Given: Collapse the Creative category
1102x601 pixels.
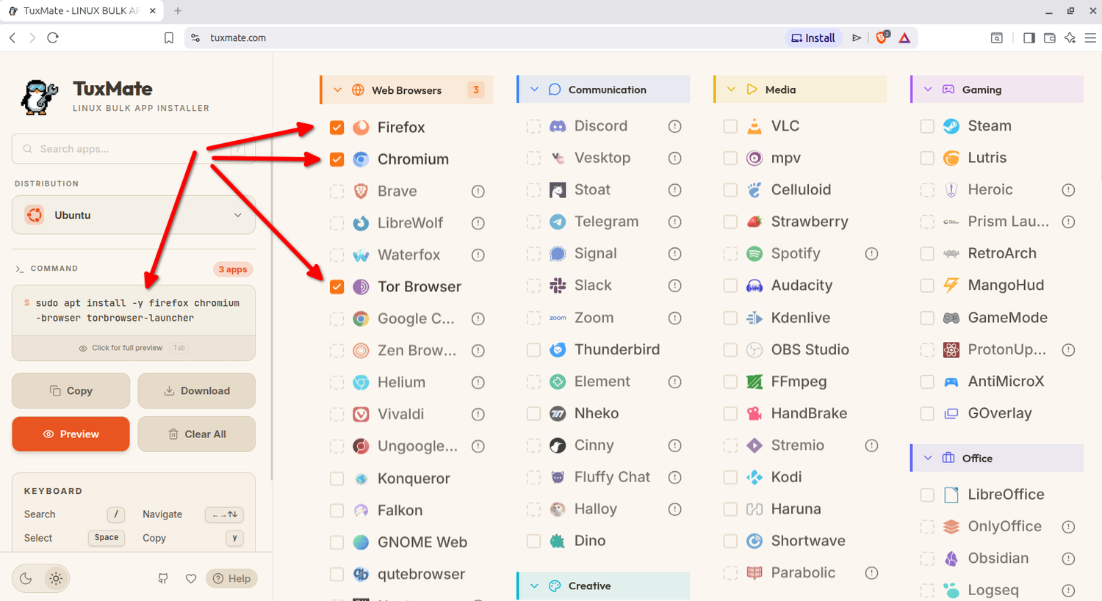Looking at the screenshot, I should click(603, 586).
